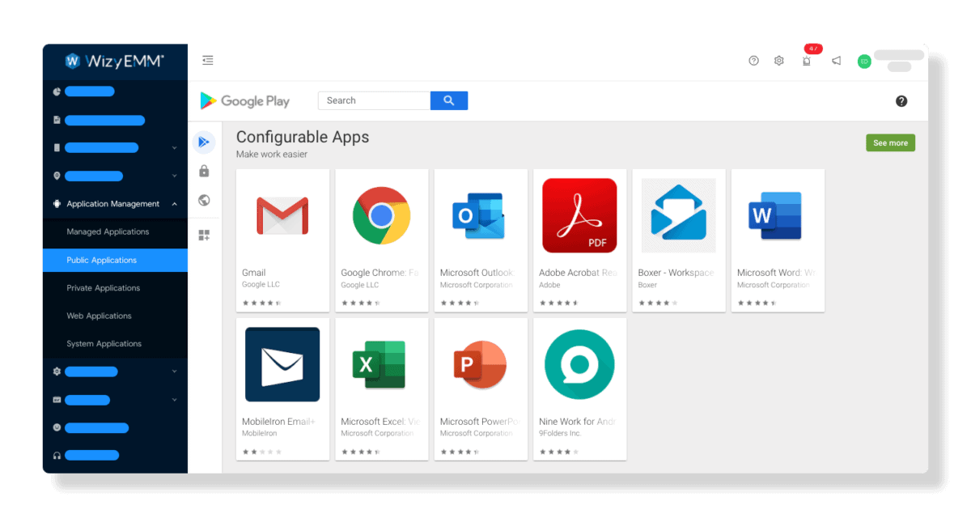Toggle the sidebar collapse icon near Google Play
Image resolution: width=971 pixels, height=518 pixels.
click(x=208, y=60)
